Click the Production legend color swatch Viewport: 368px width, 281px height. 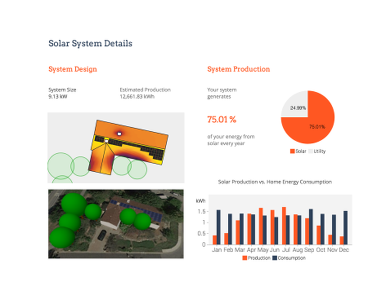pyautogui.click(x=245, y=258)
